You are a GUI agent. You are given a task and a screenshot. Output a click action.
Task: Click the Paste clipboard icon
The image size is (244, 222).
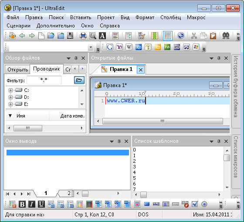pos(213,36)
